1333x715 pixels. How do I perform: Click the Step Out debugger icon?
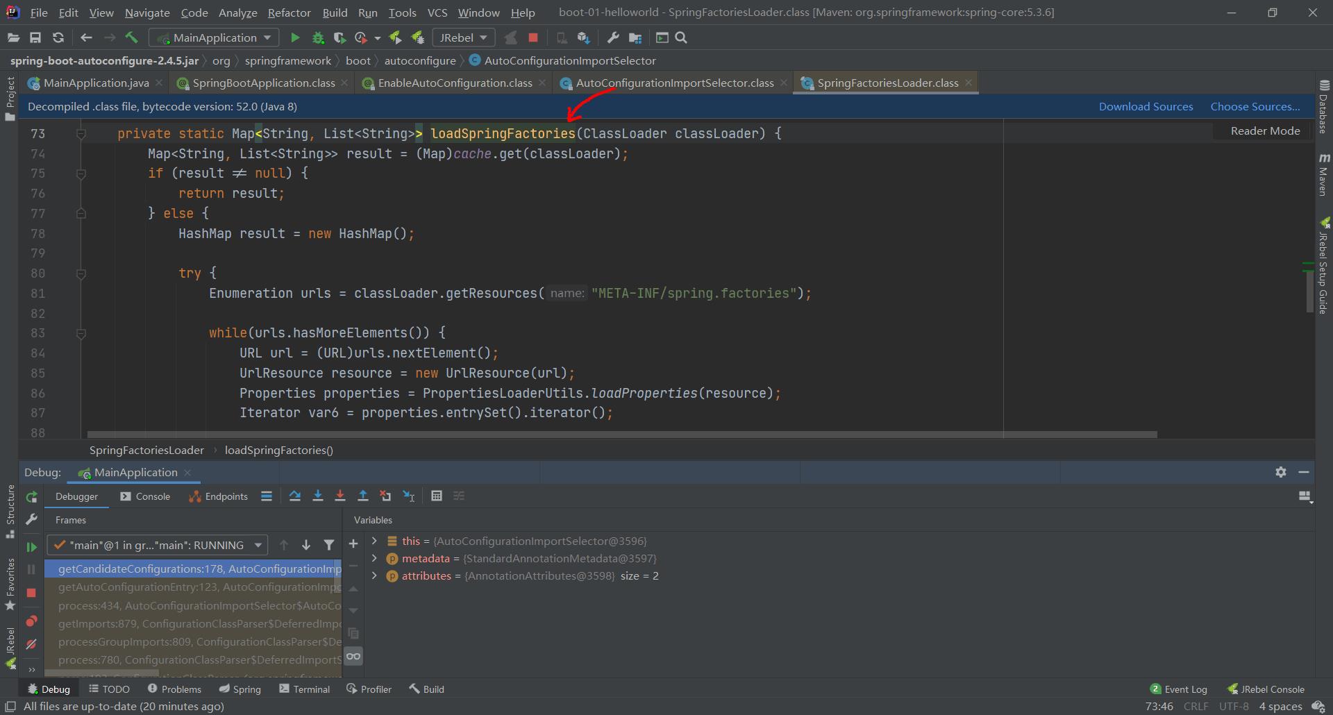tap(362, 496)
